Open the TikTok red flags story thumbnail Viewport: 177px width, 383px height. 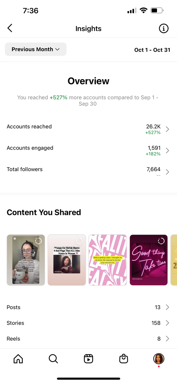point(67,260)
